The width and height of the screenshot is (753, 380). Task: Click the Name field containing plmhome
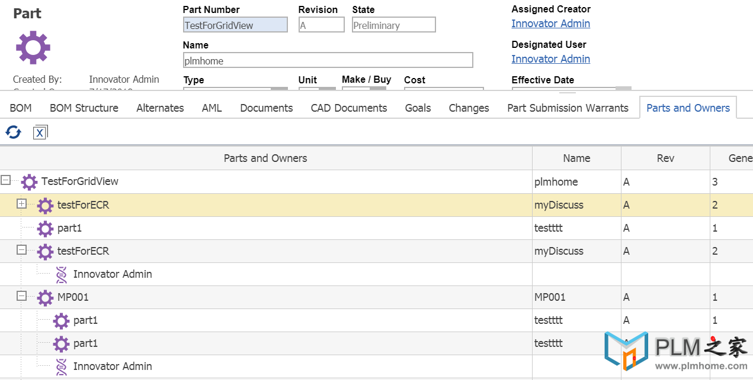point(328,60)
